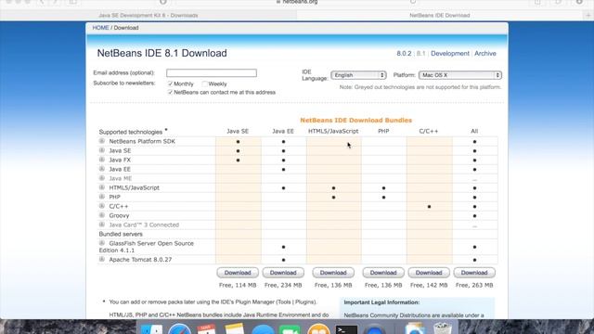Open yellow Notes icon in Dock
This screenshot has width=594, height=334.
click(x=234, y=328)
